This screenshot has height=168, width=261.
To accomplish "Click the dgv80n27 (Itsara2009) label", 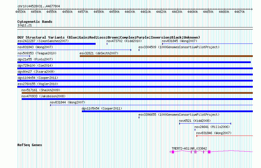I will (36, 72).
